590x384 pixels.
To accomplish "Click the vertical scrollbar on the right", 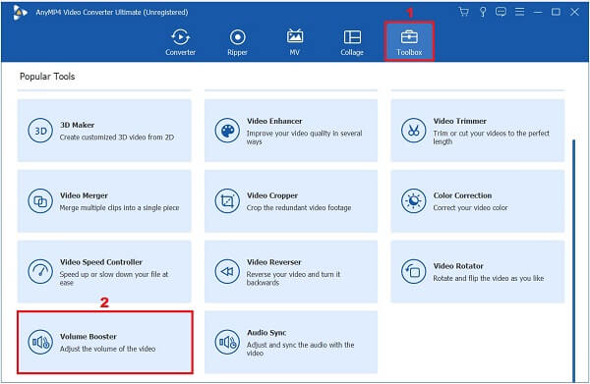I will pos(574,261).
